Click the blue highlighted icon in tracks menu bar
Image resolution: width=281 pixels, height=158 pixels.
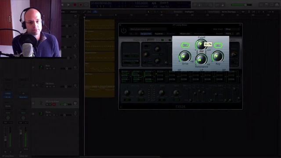click(x=95, y=12)
